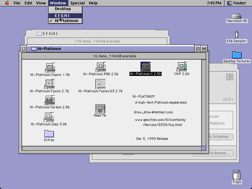Screen dimensions: 252x189
Task: Open the Edit menu
Action: [28, 3]
